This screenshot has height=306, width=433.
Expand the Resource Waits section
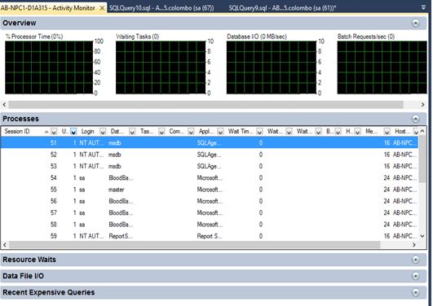[x=415, y=260]
